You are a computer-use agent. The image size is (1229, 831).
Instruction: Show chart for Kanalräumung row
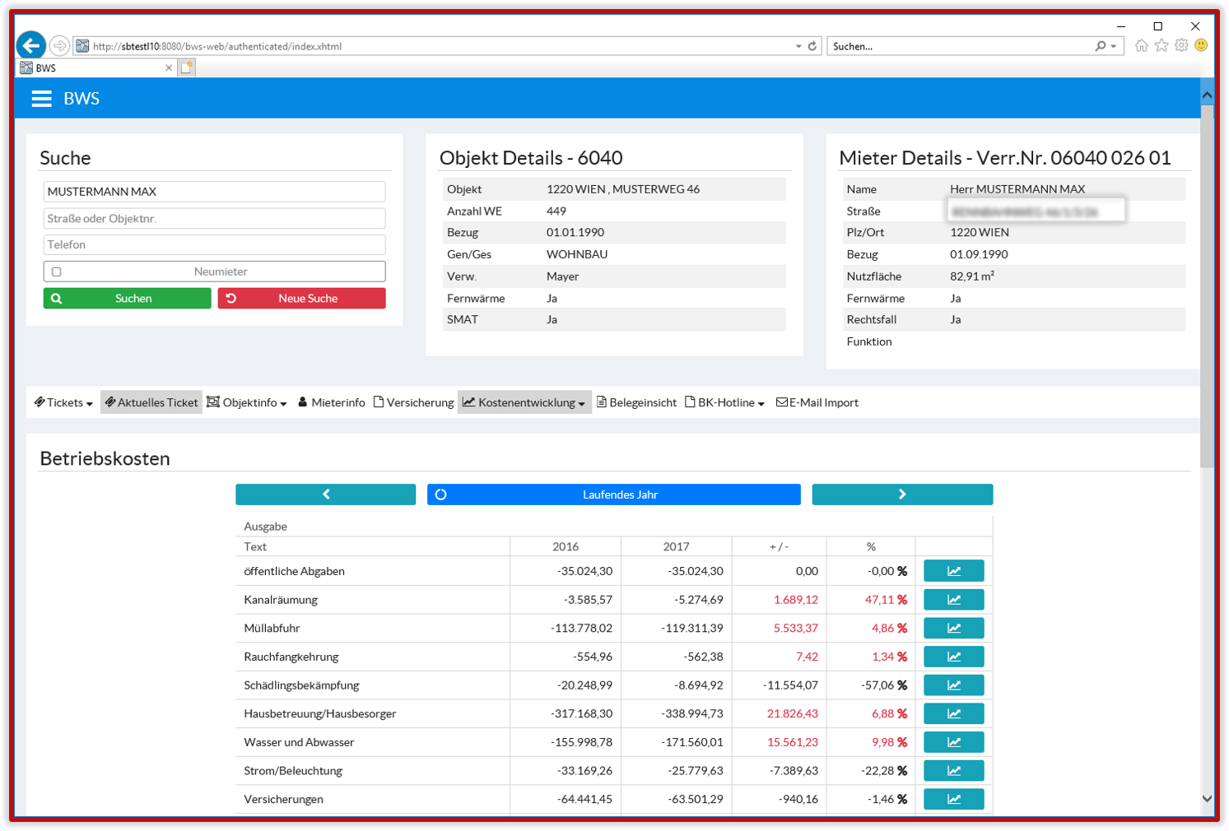953,600
